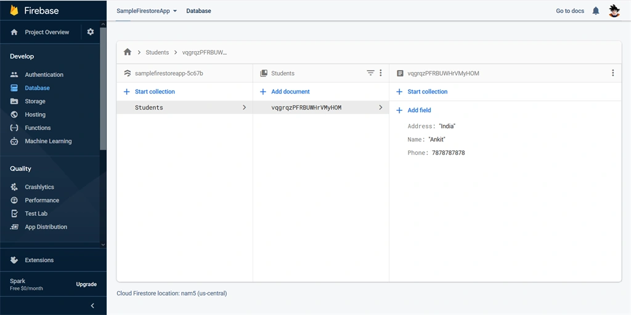Click the Functions brackets icon

pos(14,128)
